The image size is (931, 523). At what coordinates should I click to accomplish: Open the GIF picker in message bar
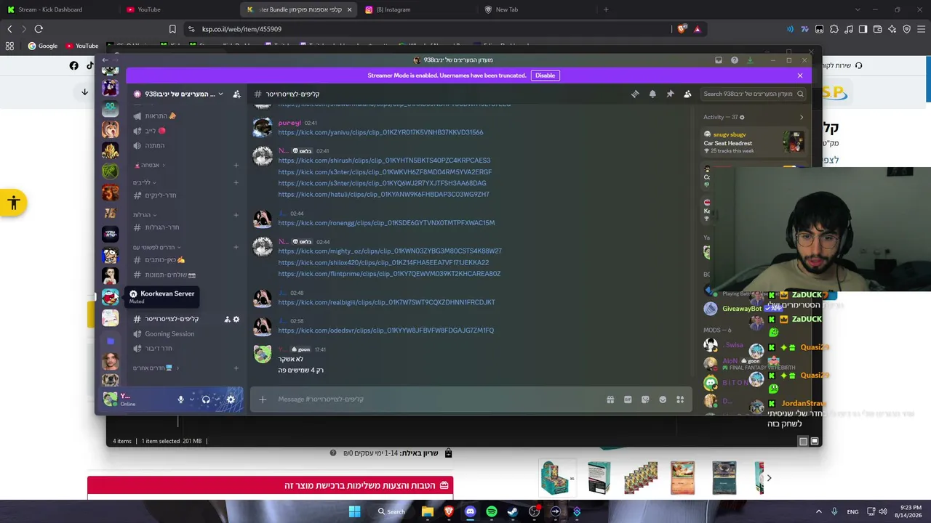628,400
